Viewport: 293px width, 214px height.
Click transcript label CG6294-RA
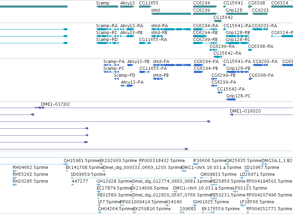click(206, 25)
